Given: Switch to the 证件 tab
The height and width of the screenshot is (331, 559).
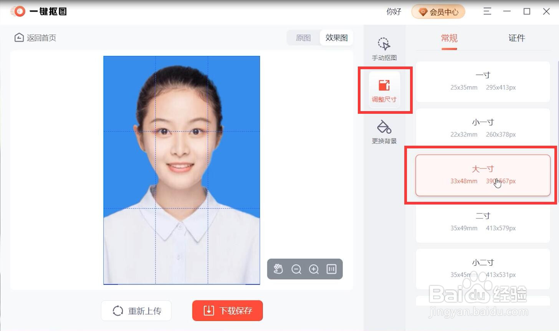Looking at the screenshot, I should [516, 38].
